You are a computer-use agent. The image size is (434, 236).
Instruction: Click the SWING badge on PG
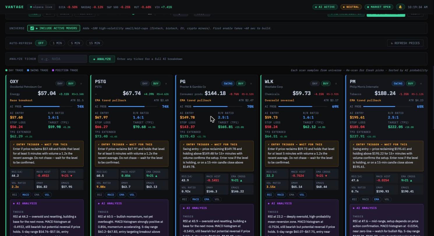click(228, 84)
